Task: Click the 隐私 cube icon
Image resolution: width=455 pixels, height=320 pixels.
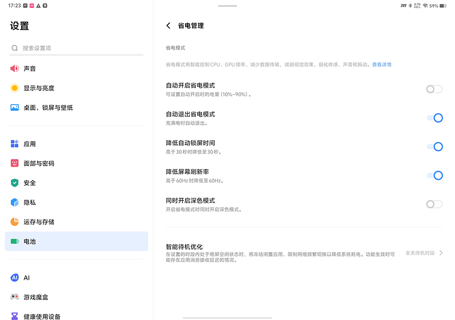Action: (x=14, y=202)
